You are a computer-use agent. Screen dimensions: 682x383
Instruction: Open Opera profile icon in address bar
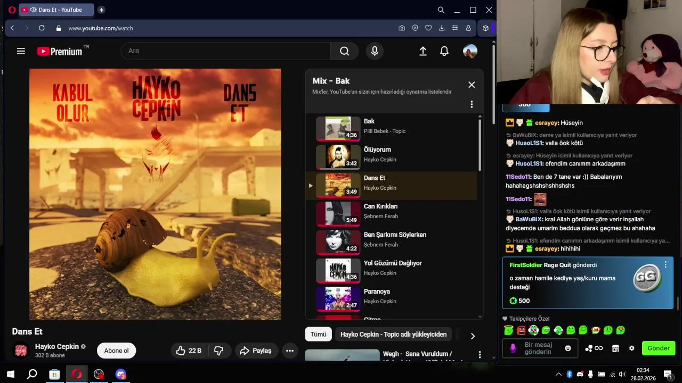pos(468,28)
